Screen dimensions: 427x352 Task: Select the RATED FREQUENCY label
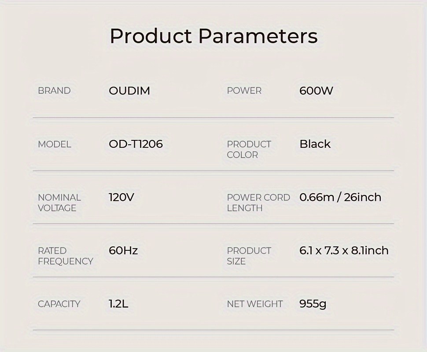65,256
